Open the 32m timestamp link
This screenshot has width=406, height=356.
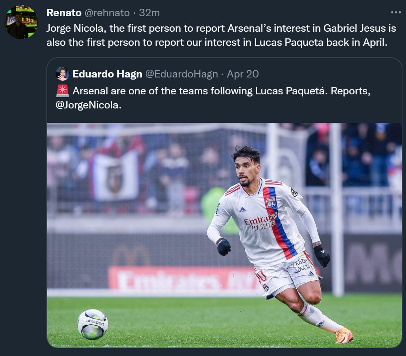point(150,13)
